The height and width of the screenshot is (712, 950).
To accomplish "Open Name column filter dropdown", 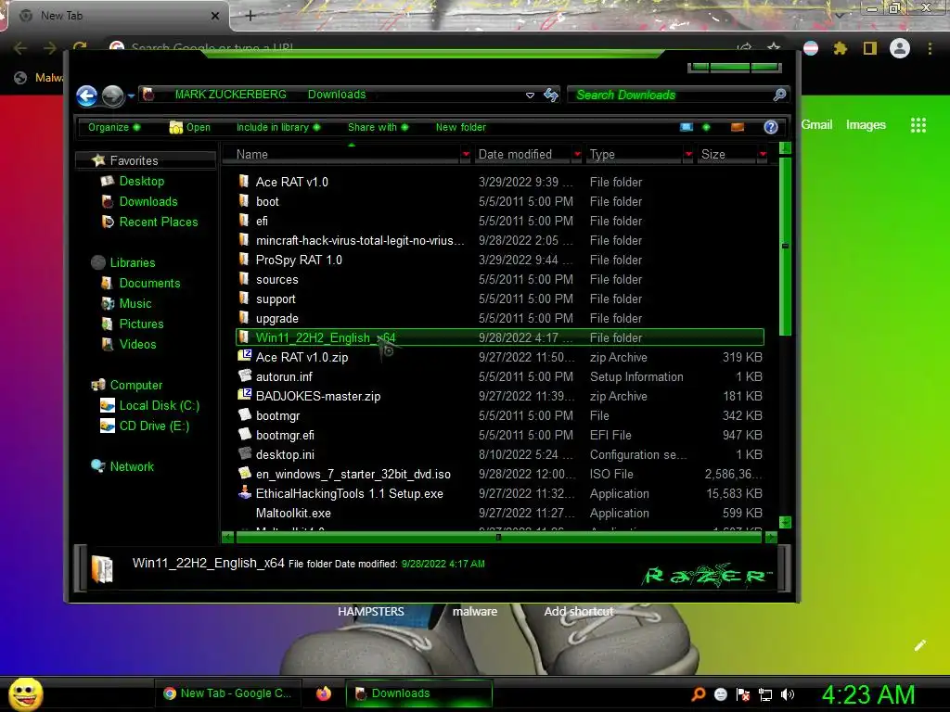I will [466, 155].
